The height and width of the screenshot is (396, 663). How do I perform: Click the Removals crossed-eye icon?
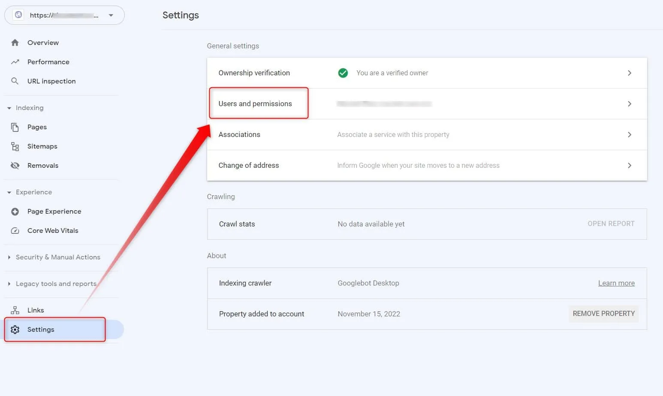15,166
